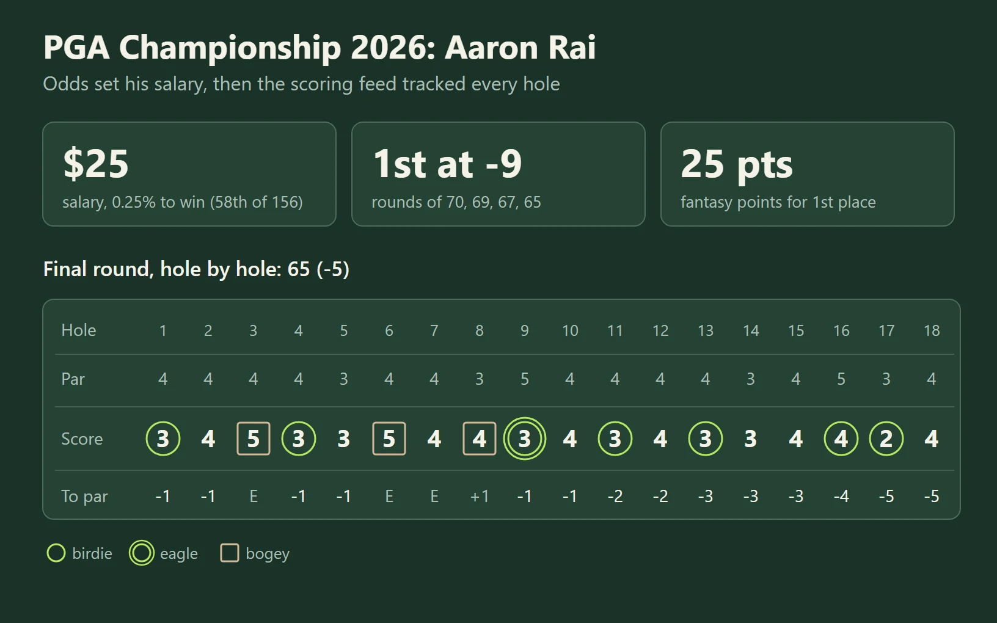Open the $25 salary card
This screenshot has height=623, width=997.
(x=189, y=174)
